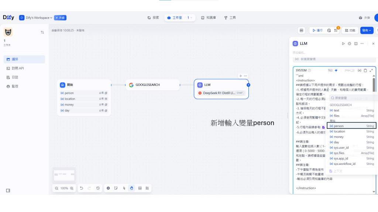Open 工具 tools tab

[230, 18]
